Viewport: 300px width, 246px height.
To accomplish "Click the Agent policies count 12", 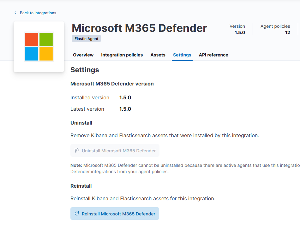I will (287, 32).
